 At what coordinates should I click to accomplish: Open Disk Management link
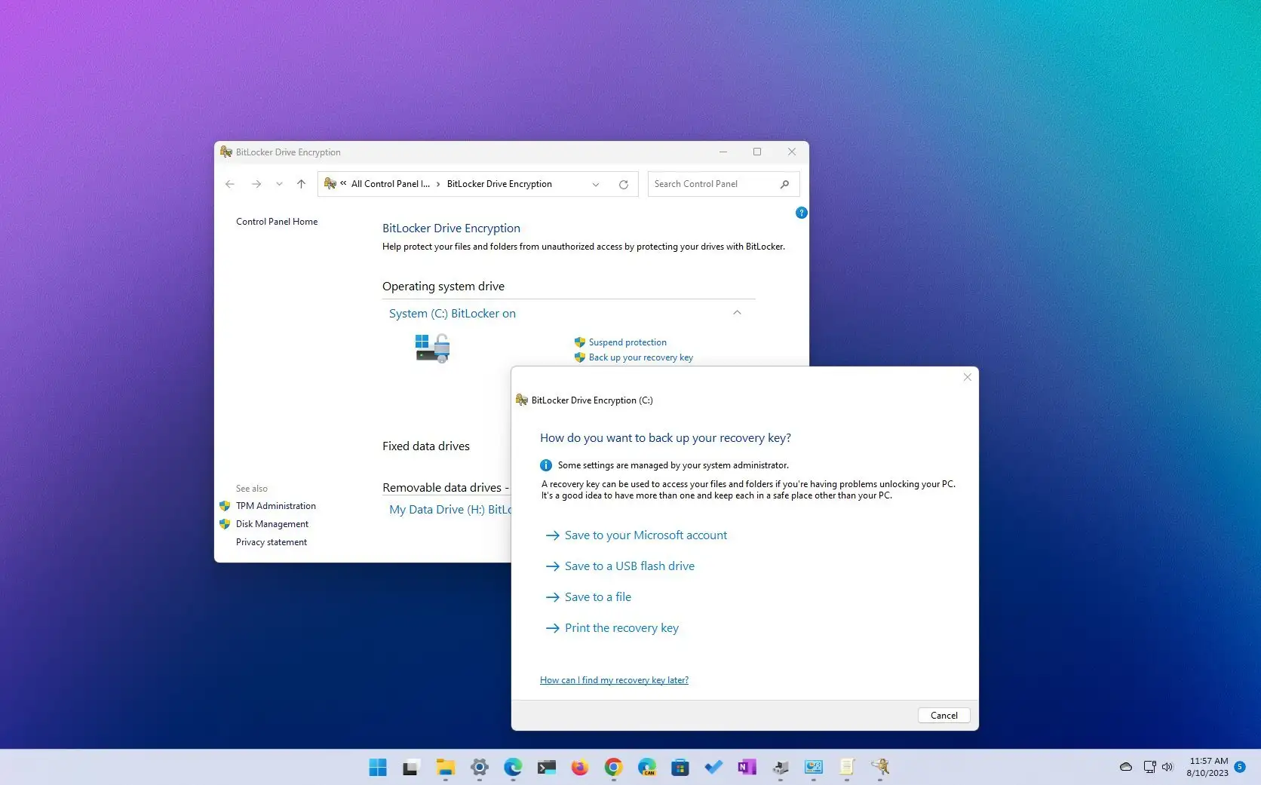[x=272, y=524]
